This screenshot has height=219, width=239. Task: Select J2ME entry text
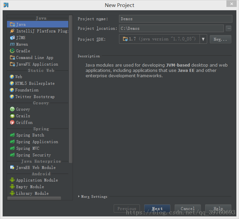coord(21,38)
